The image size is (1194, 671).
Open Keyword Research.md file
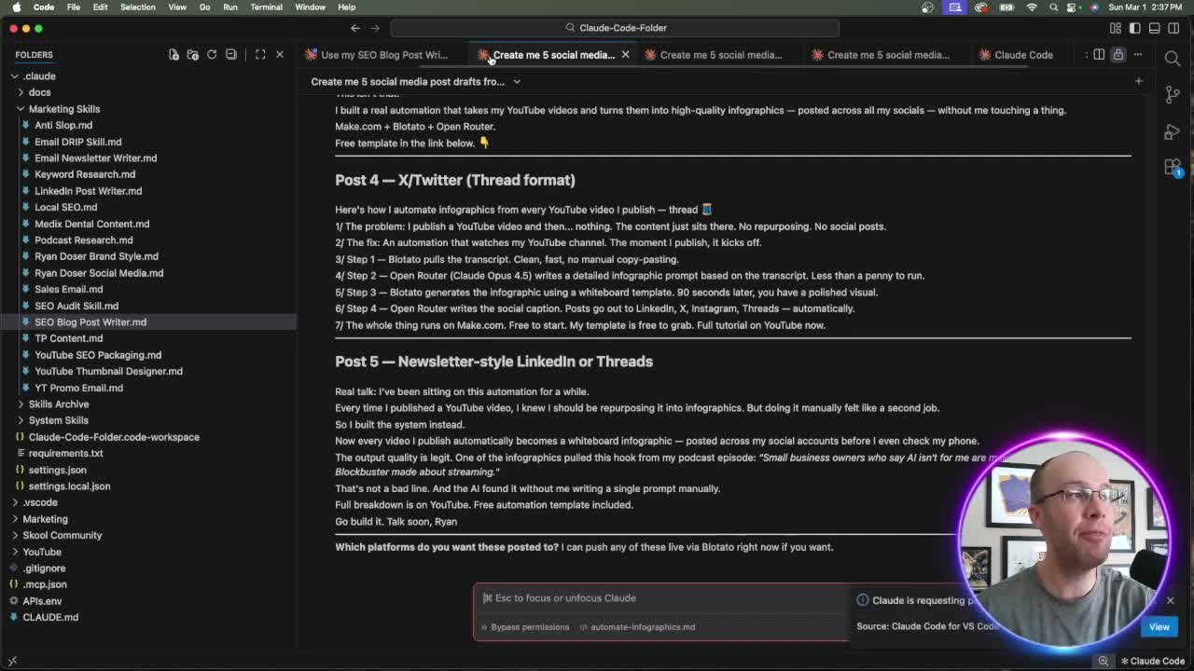(85, 174)
